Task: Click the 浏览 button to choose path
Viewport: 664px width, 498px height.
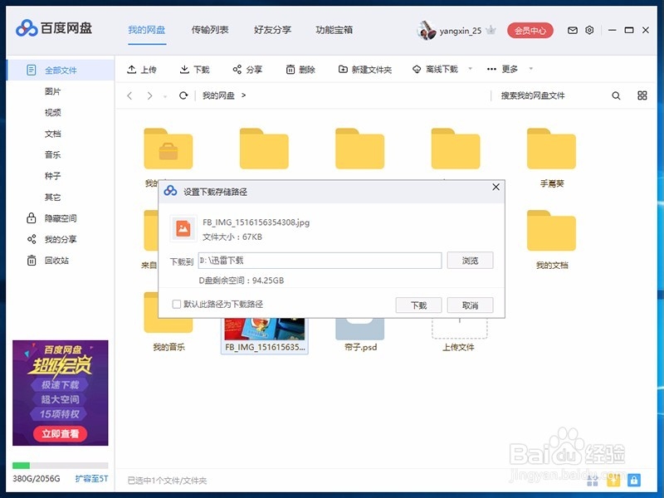Action: (x=470, y=260)
